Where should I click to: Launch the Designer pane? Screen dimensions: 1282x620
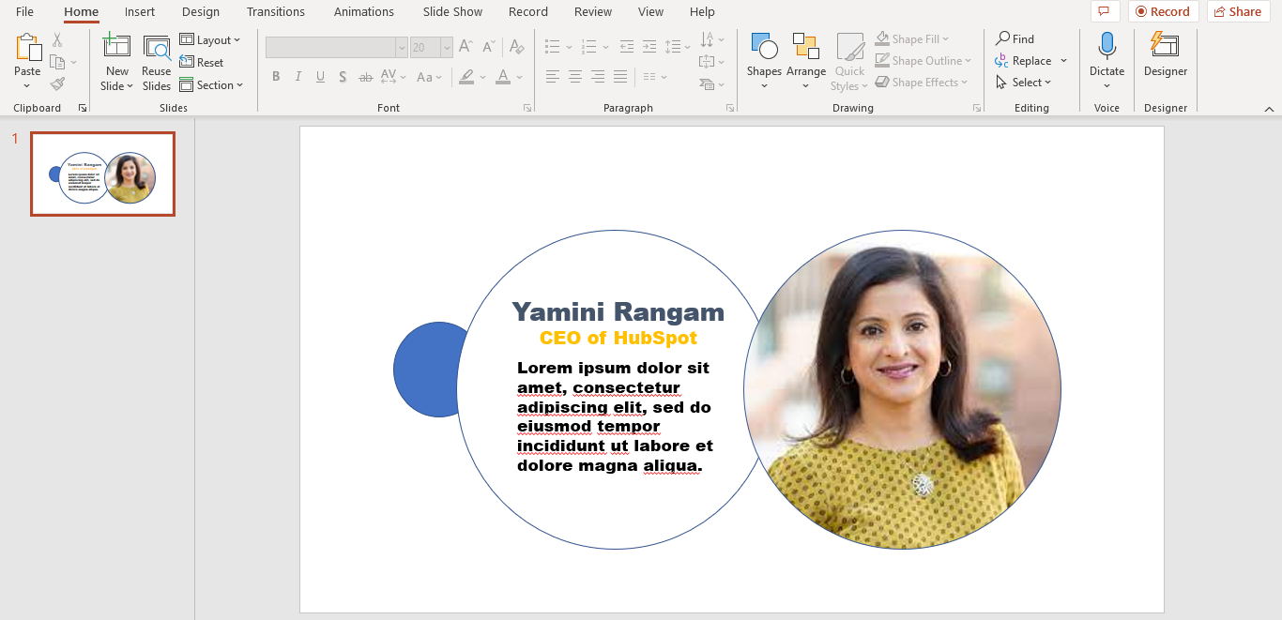tap(1165, 56)
